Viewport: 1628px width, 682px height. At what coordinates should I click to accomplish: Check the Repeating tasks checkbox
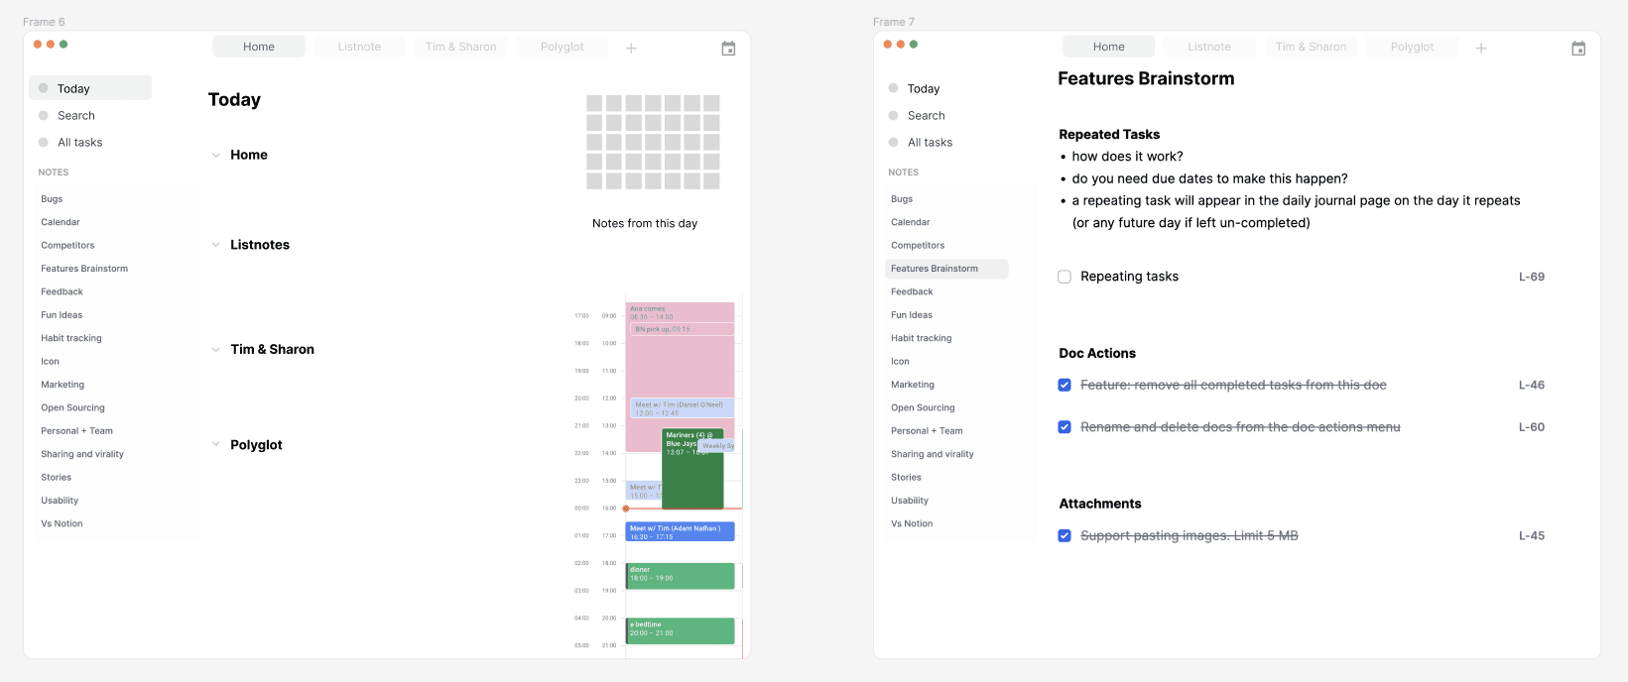[x=1064, y=277]
